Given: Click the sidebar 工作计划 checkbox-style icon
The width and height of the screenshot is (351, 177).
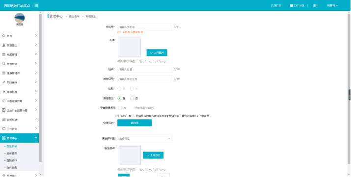Looking at the screenshot, I should (x=3, y=129).
